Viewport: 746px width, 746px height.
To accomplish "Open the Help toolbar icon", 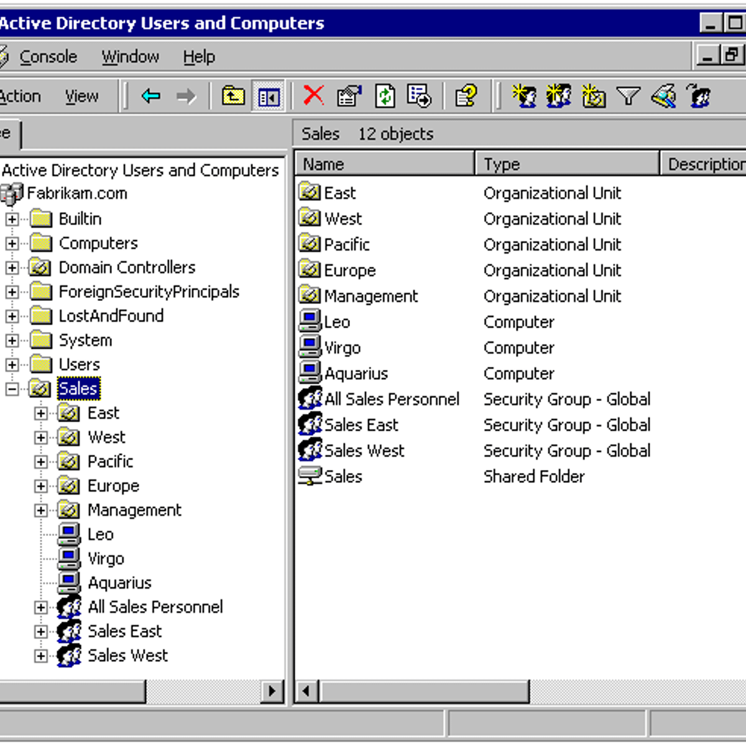I will click(465, 96).
